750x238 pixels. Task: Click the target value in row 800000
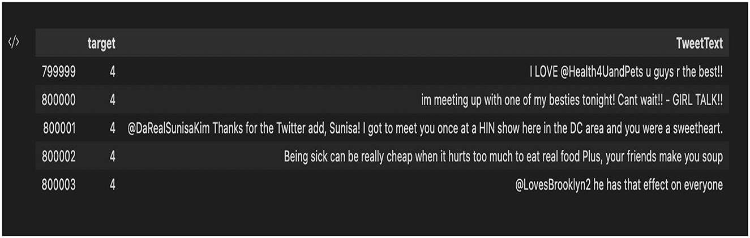113,100
